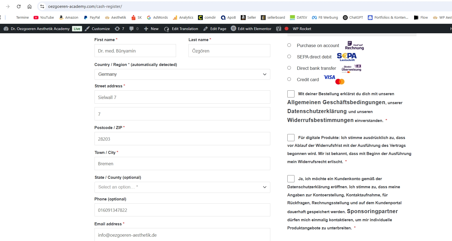Viewport: 452px width, 241px height.
Task: Open the Seller bookmark
Action: click(248, 17)
